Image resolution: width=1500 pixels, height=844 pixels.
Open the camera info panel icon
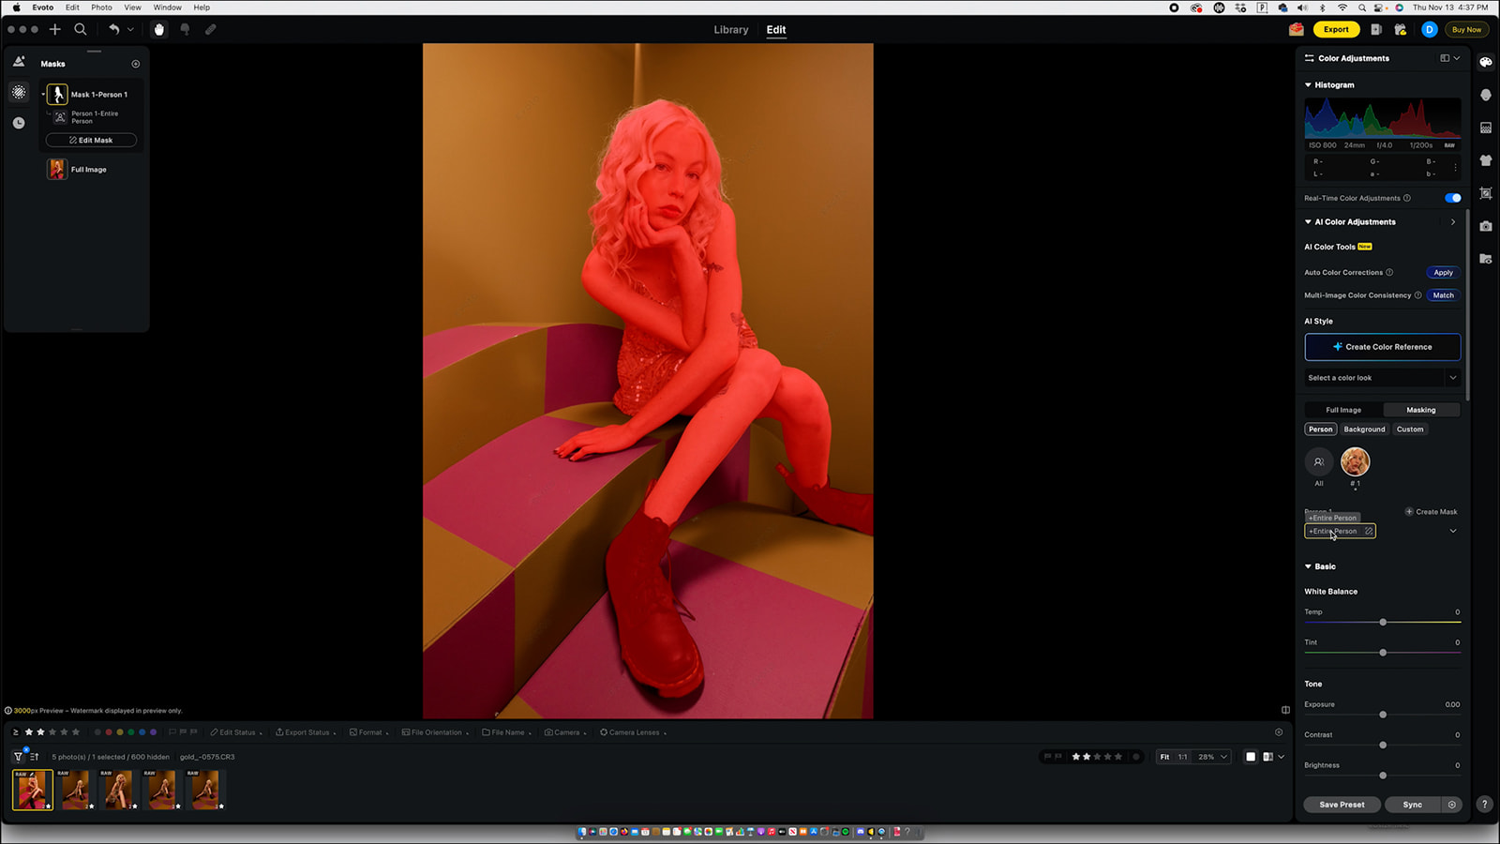(1486, 225)
